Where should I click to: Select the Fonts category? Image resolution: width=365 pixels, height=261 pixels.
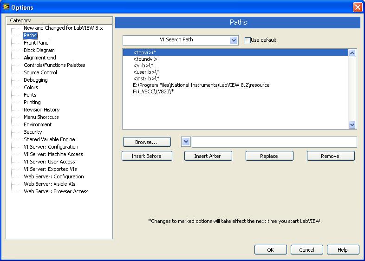(x=30, y=95)
